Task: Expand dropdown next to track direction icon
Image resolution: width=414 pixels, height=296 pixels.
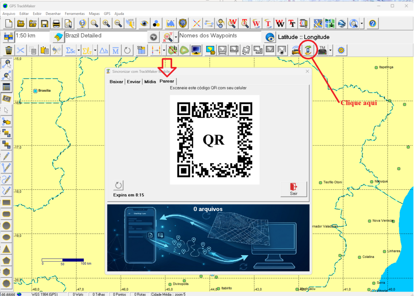Action: pos(164,50)
